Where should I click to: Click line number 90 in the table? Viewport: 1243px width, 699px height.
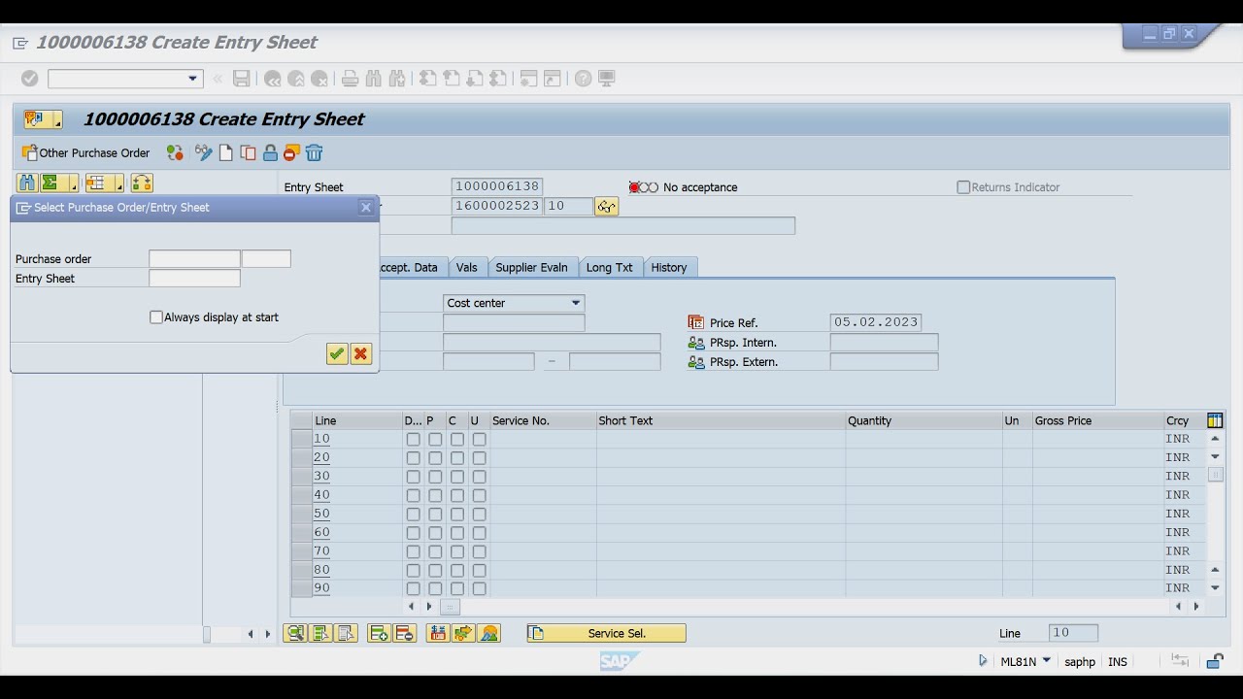(x=321, y=588)
